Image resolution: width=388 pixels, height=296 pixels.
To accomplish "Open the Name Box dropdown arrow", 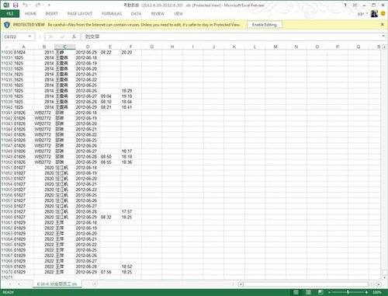I will [x=29, y=37].
